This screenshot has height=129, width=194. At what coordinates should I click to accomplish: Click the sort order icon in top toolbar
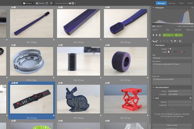[51, 3]
